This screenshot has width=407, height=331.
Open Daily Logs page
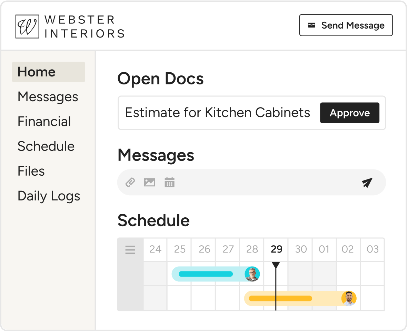pos(49,196)
